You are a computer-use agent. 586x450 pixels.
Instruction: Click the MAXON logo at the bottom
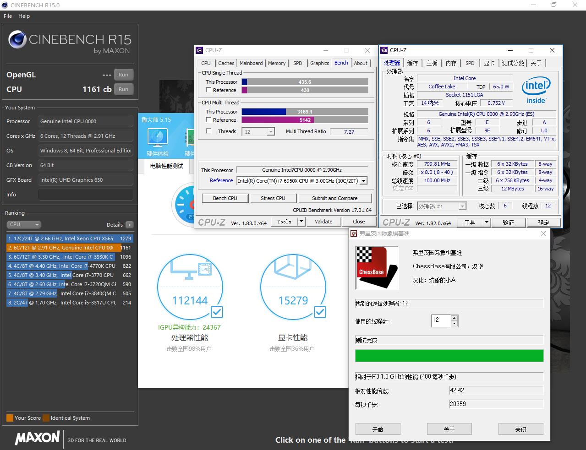37,438
